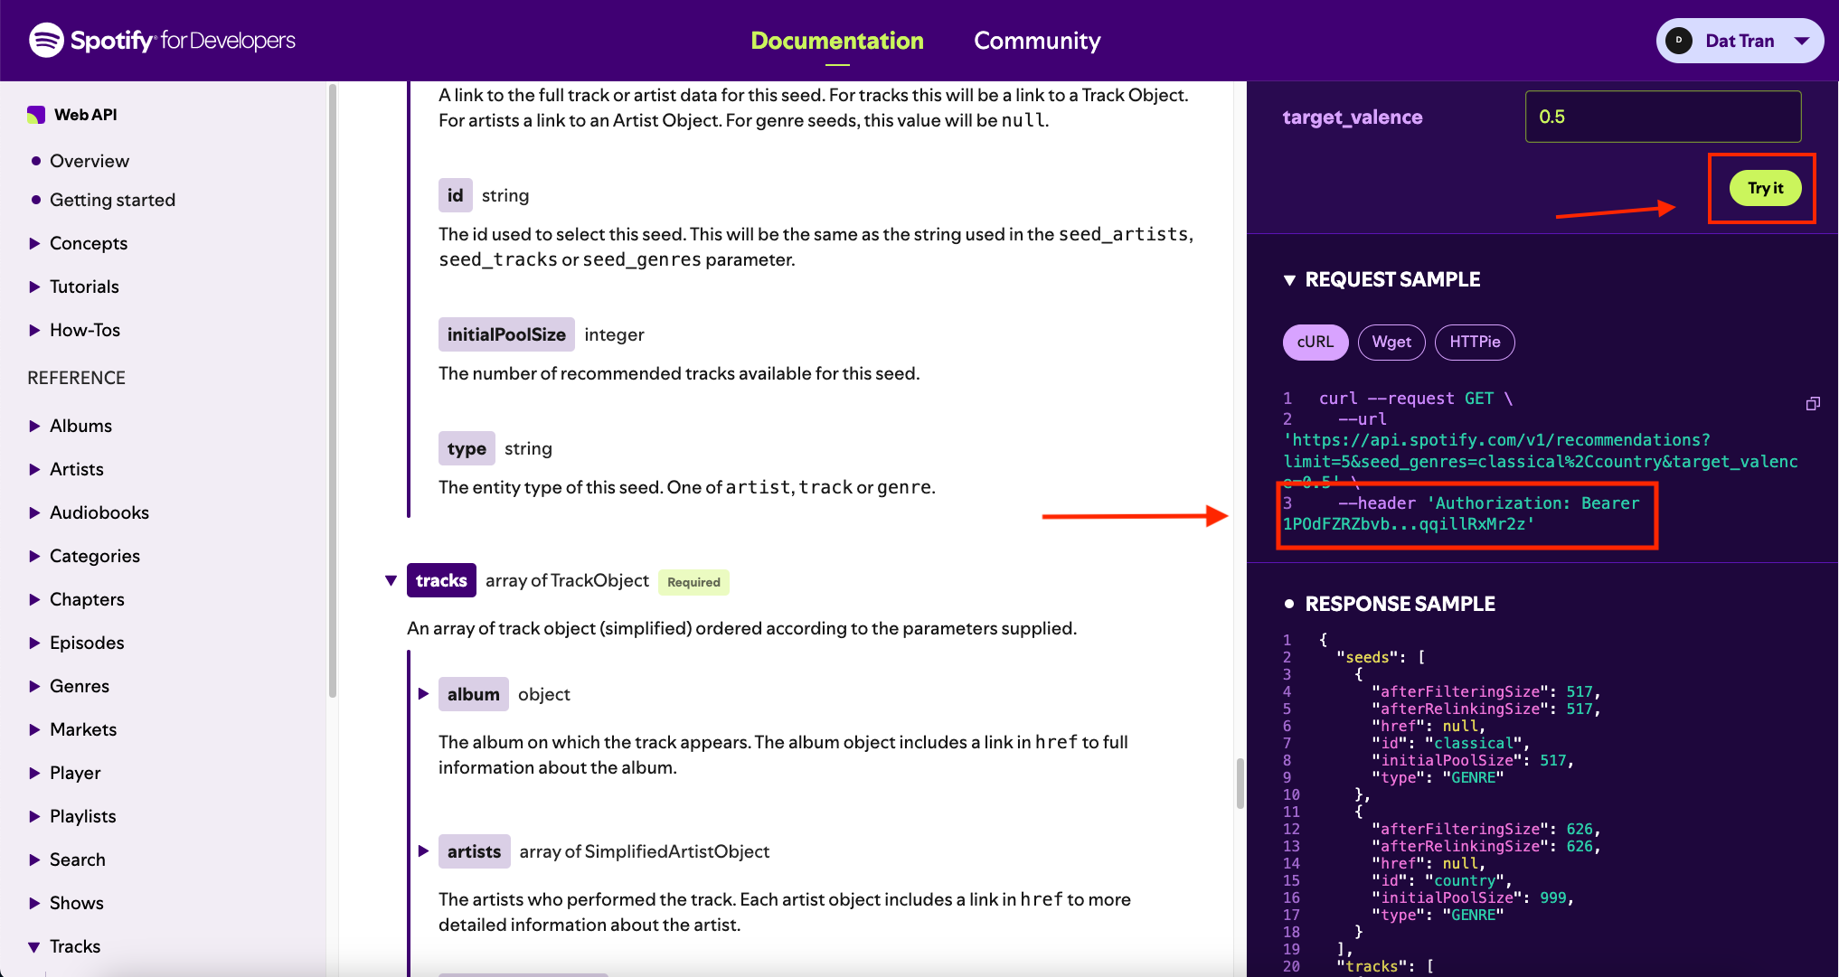Select the Wget request sample tab

tap(1391, 342)
